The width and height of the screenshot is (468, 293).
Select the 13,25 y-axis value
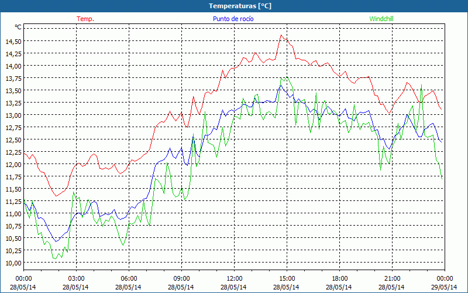tap(13, 103)
